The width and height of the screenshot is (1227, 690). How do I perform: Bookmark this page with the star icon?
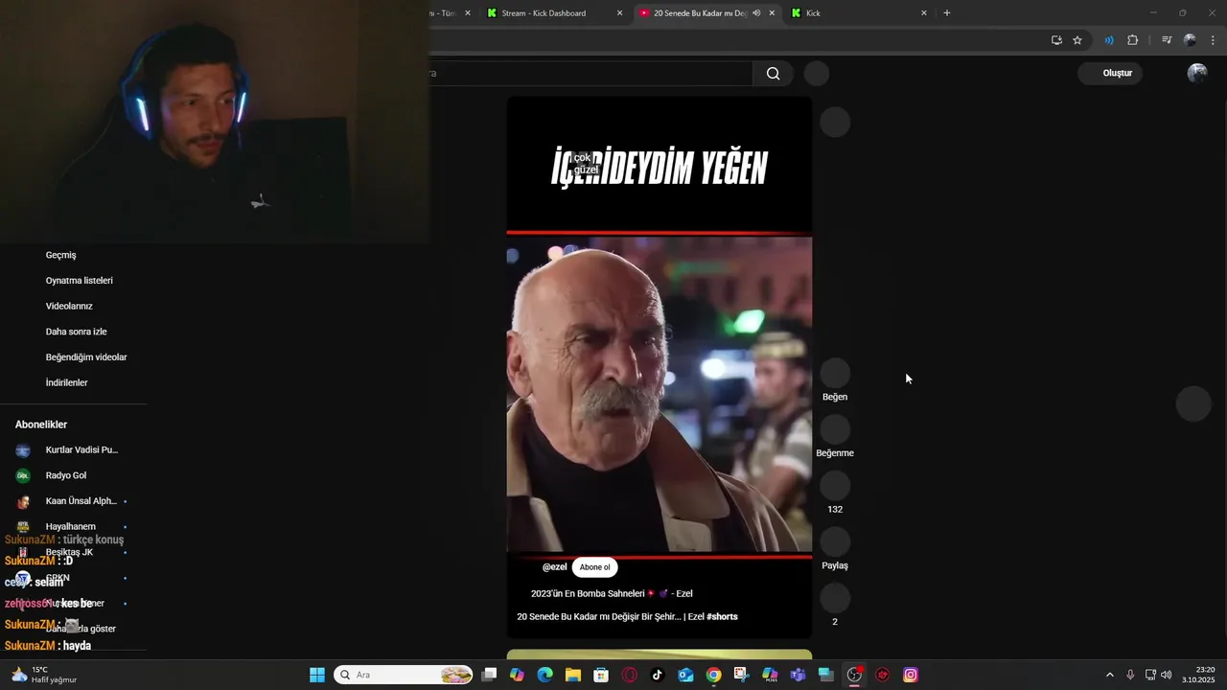(1077, 40)
